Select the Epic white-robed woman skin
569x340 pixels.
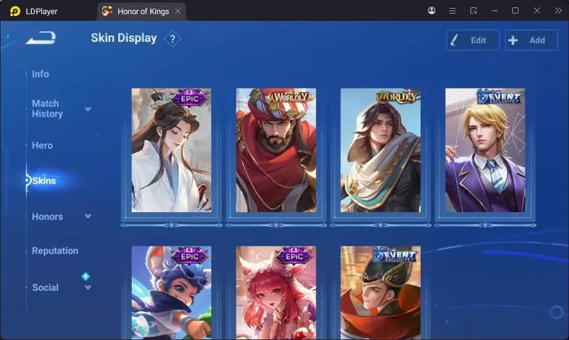tap(171, 150)
